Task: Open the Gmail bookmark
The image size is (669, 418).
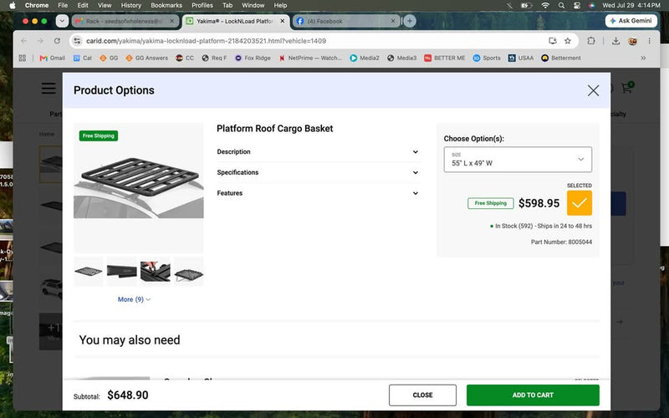Action: pyautogui.click(x=53, y=58)
